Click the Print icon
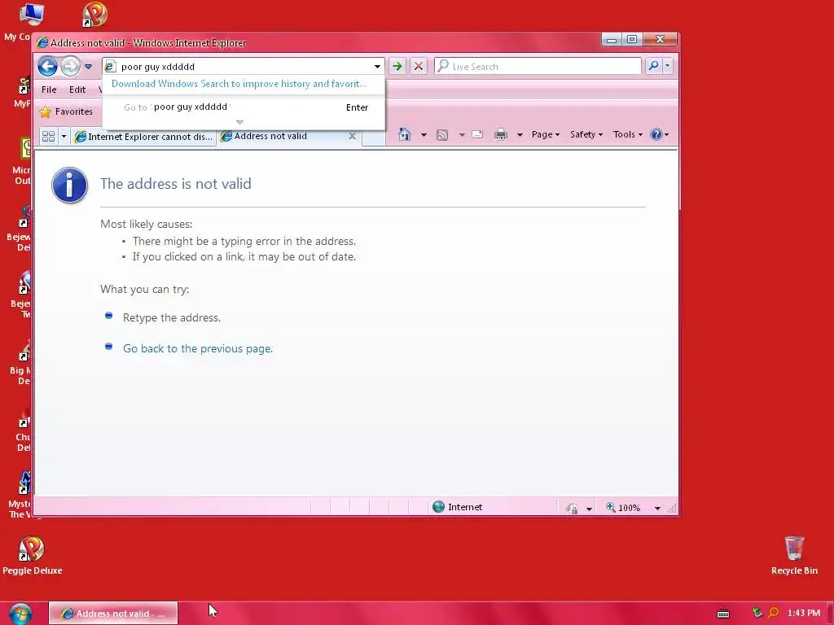Screen dimensions: 834x625 click(x=501, y=134)
